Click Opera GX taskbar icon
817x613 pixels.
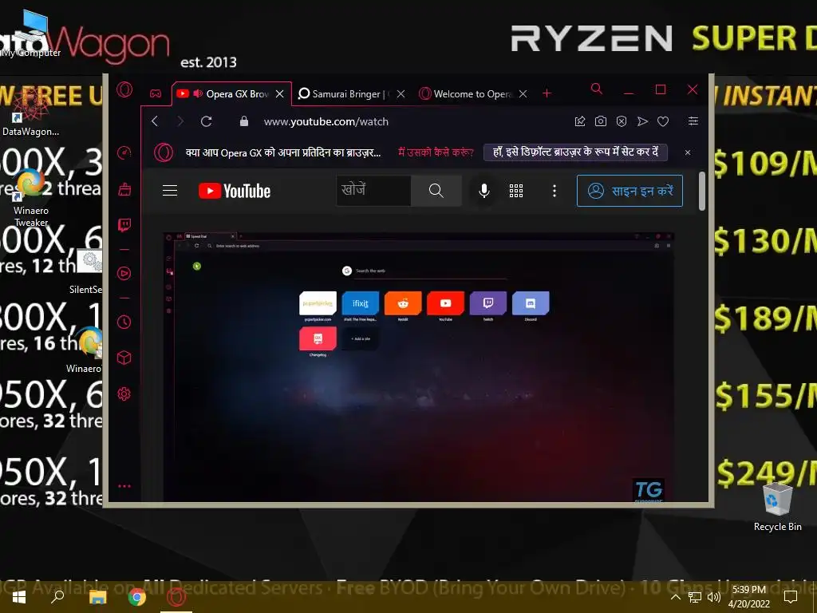tap(176, 597)
